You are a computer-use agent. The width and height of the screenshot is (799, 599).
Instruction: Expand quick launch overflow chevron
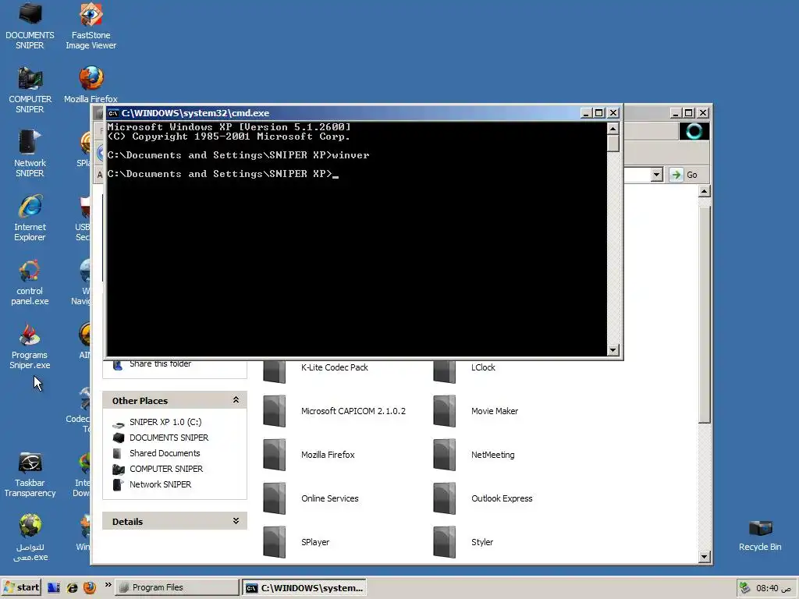[108, 585]
